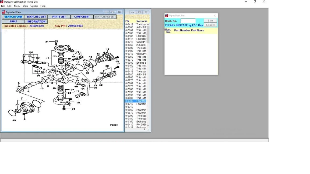Screen dimensions: 310x174
Task: Click the Illust. No. input field
Action: pyautogui.click(x=188, y=21)
